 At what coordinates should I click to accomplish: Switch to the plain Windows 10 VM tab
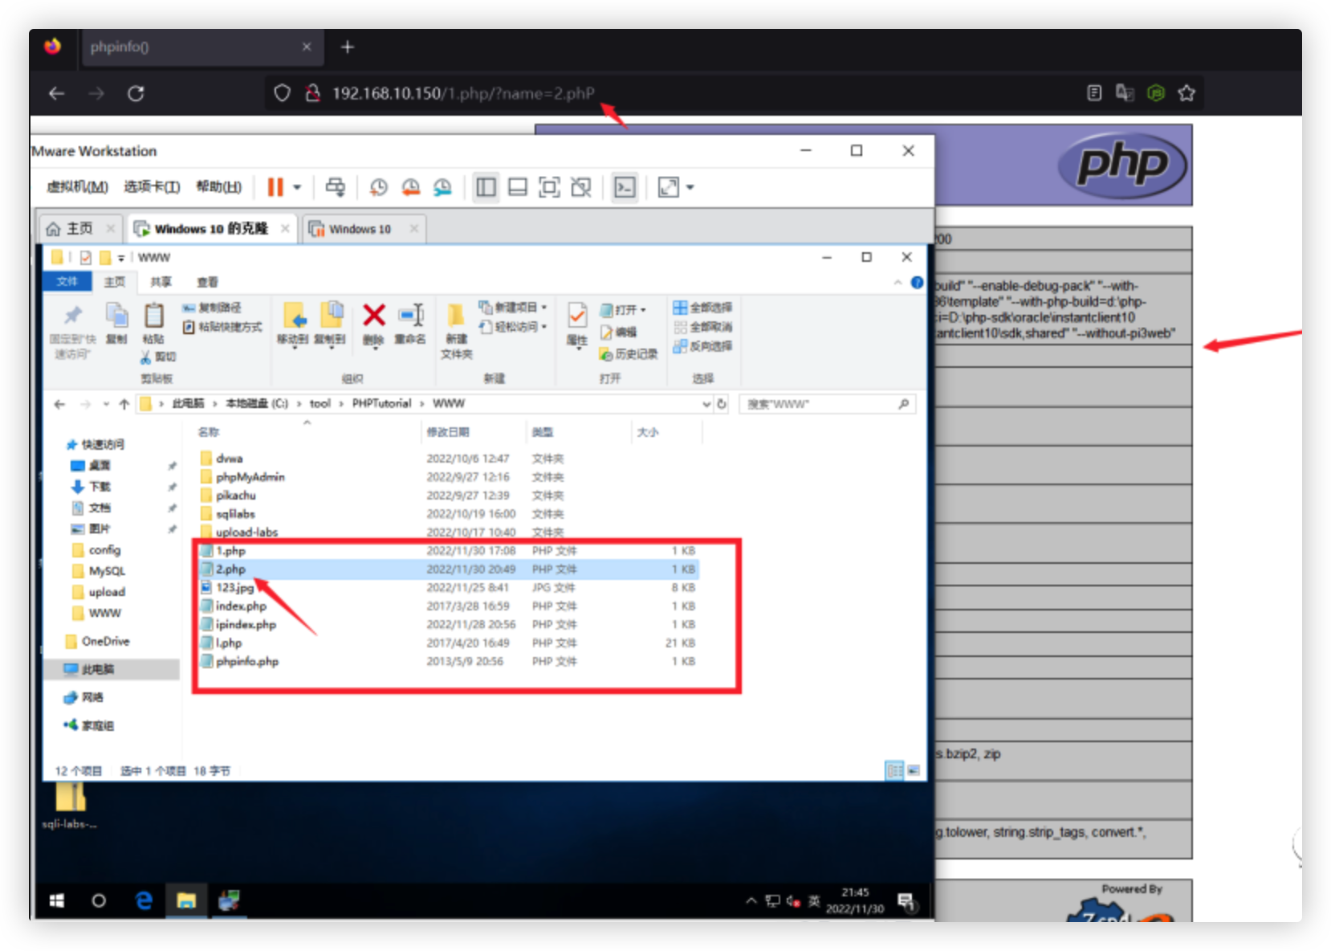tap(364, 229)
